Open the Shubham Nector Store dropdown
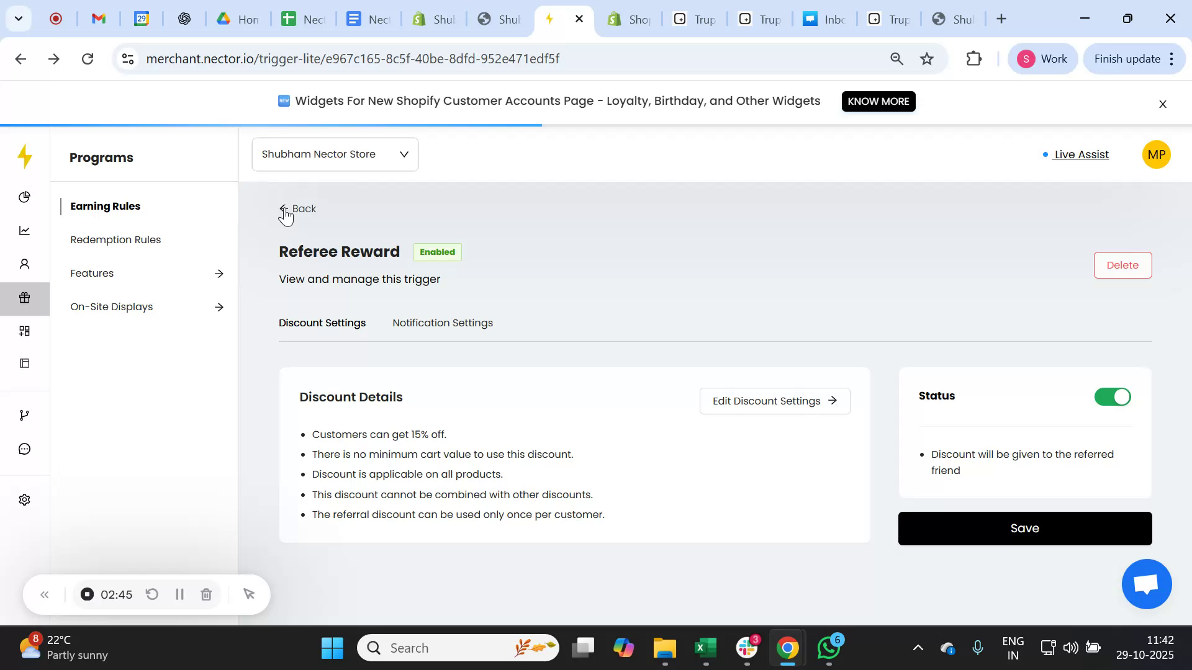The image size is (1192, 670). click(335, 154)
